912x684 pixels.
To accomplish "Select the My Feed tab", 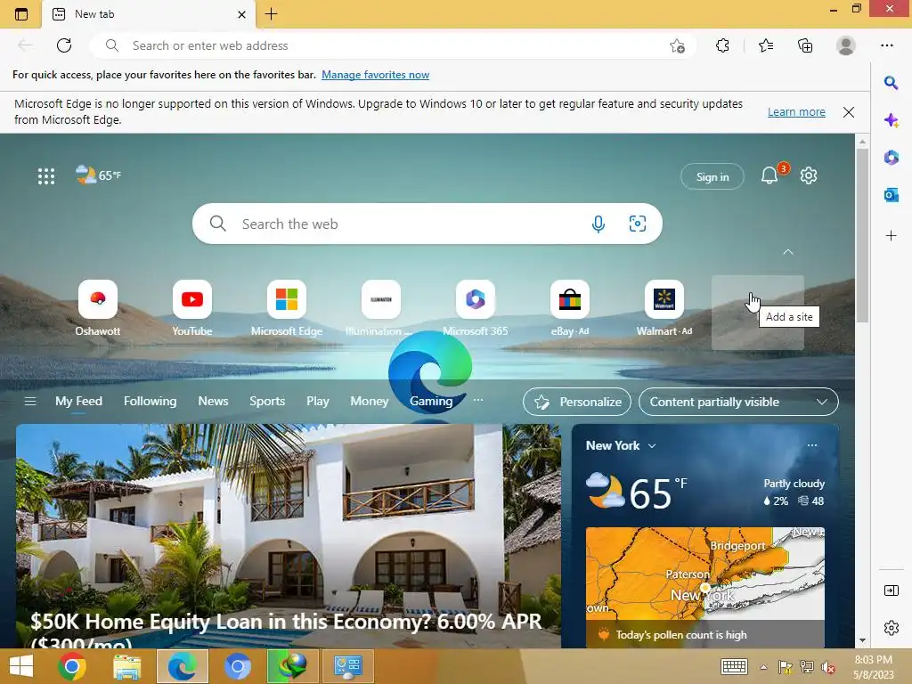I will click(x=78, y=402).
